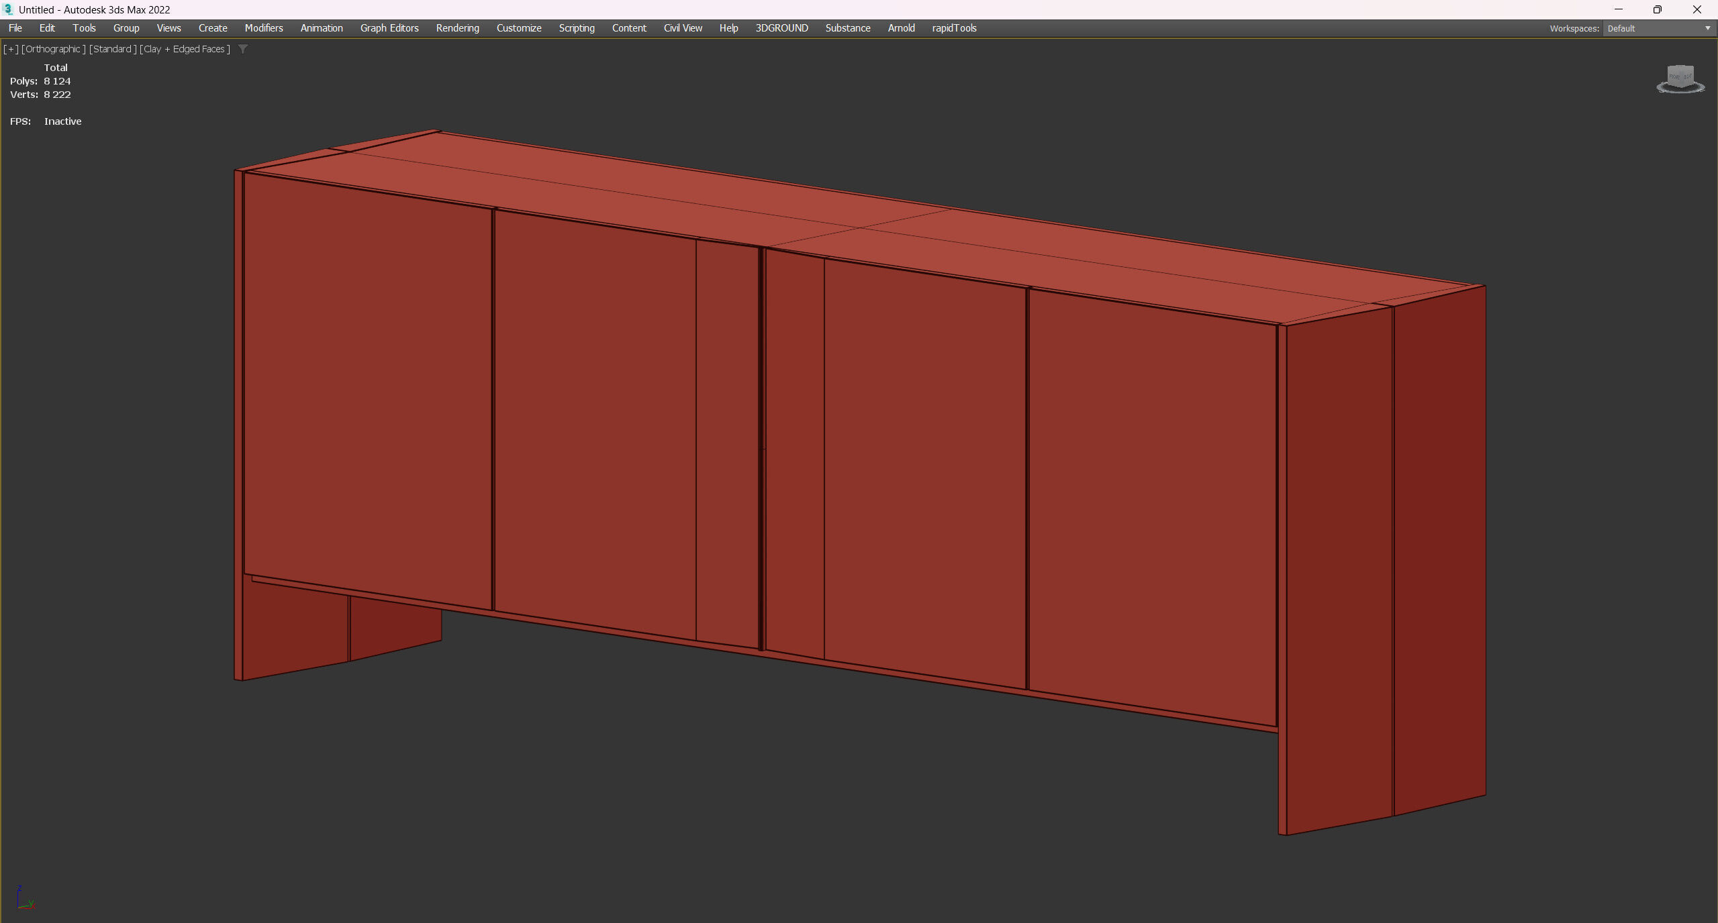Open the Views menu
This screenshot has height=923, width=1718.
pyautogui.click(x=169, y=28)
